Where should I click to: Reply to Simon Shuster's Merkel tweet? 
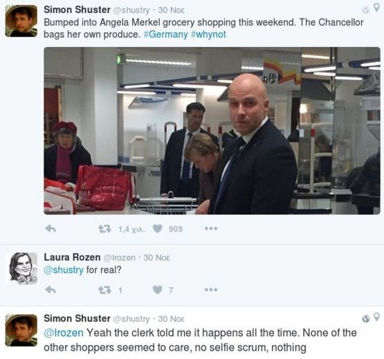(51, 229)
